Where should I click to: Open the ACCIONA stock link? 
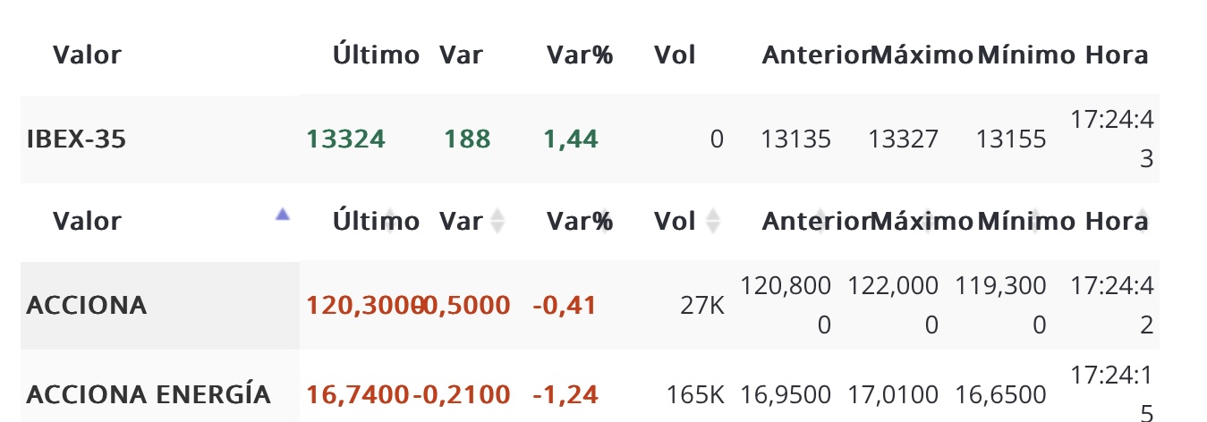click(x=87, y=306)
